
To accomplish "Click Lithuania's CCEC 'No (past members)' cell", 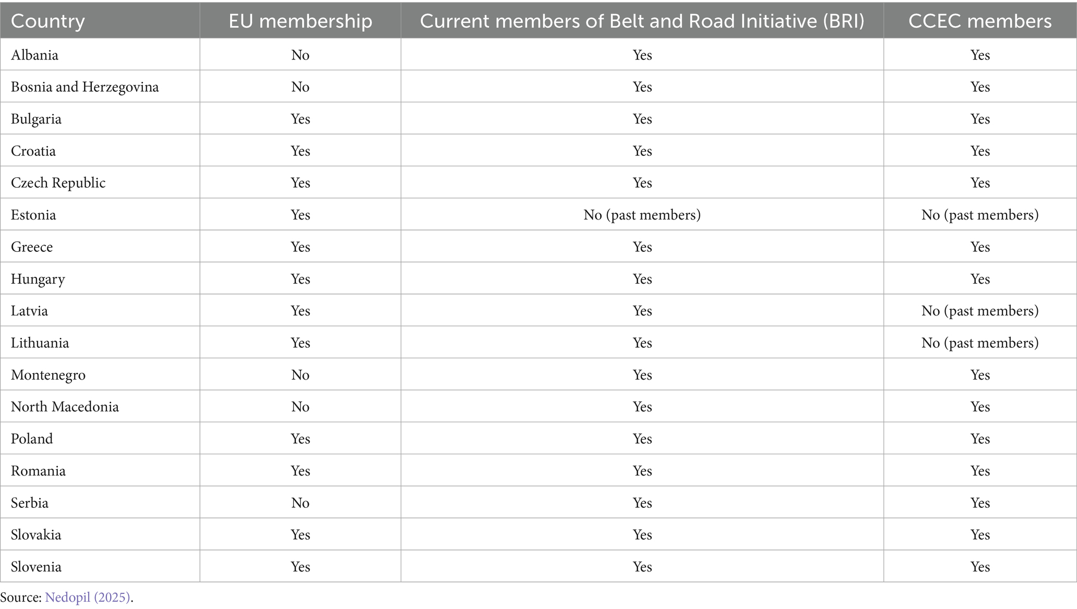I will click(980, 343).
